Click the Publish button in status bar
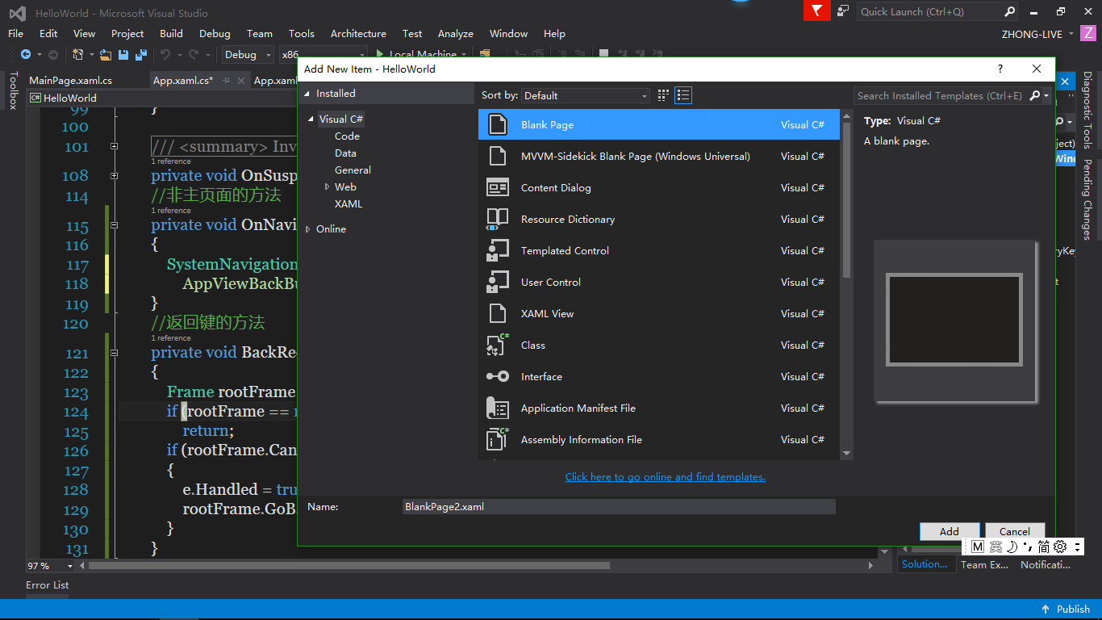The width and height of the screenshot is (1102, 620). click(x=1066, y=609)
